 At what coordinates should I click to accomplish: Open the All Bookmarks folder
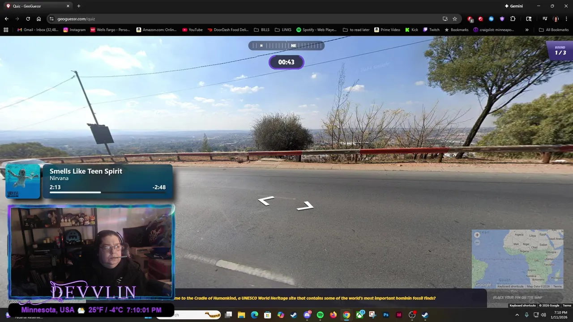click(554, 30)
